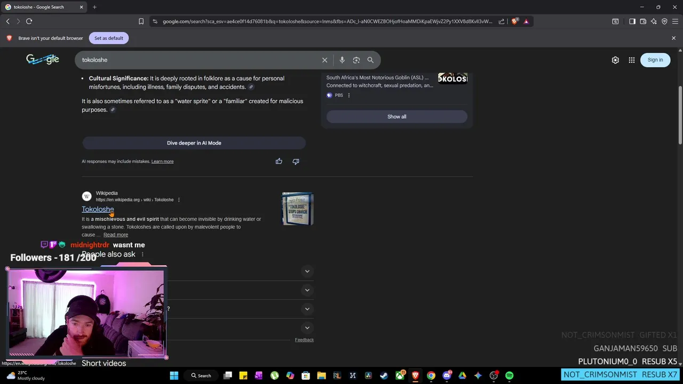Click Show all sources button

pos(396,117)
